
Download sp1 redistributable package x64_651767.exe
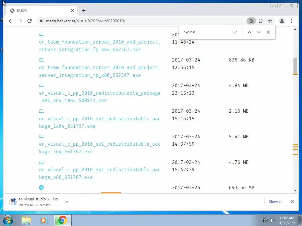(x=100, y=148)
